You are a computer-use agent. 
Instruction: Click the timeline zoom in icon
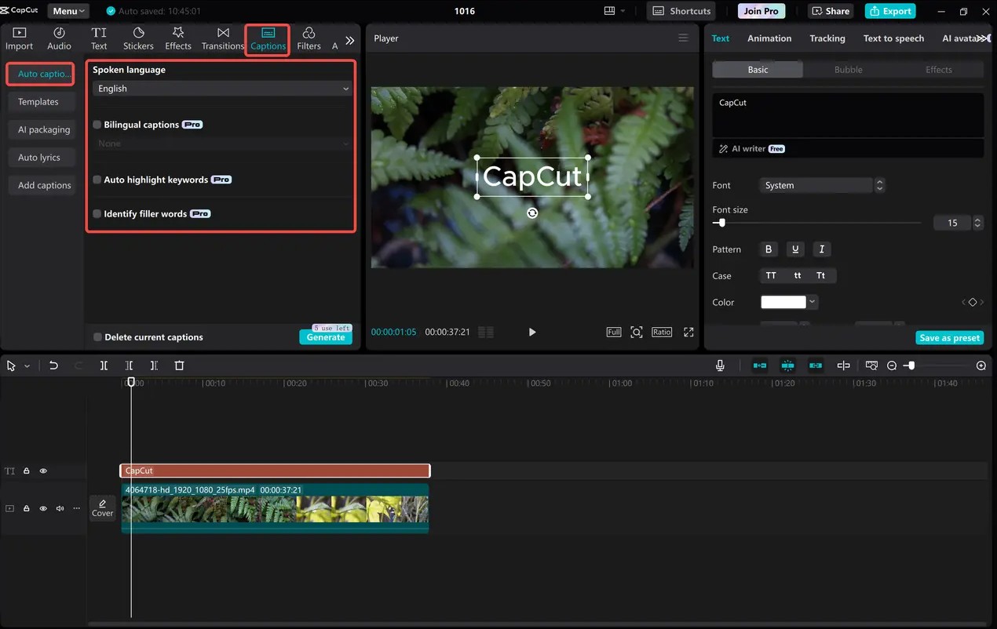[981, 365]
